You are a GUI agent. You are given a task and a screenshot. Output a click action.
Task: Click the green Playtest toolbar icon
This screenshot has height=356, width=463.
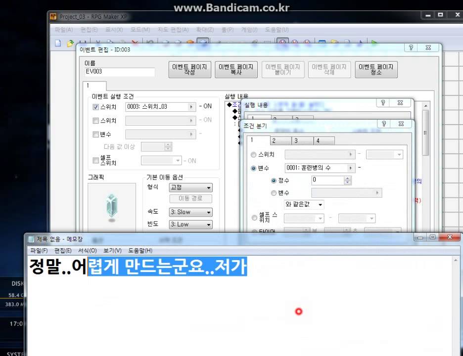tap(374, 43)
